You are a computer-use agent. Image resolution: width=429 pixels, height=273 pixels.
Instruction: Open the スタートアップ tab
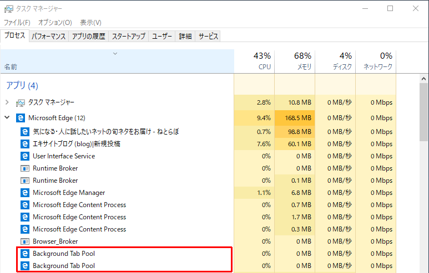pyautogui.click(x=129, y=37)
